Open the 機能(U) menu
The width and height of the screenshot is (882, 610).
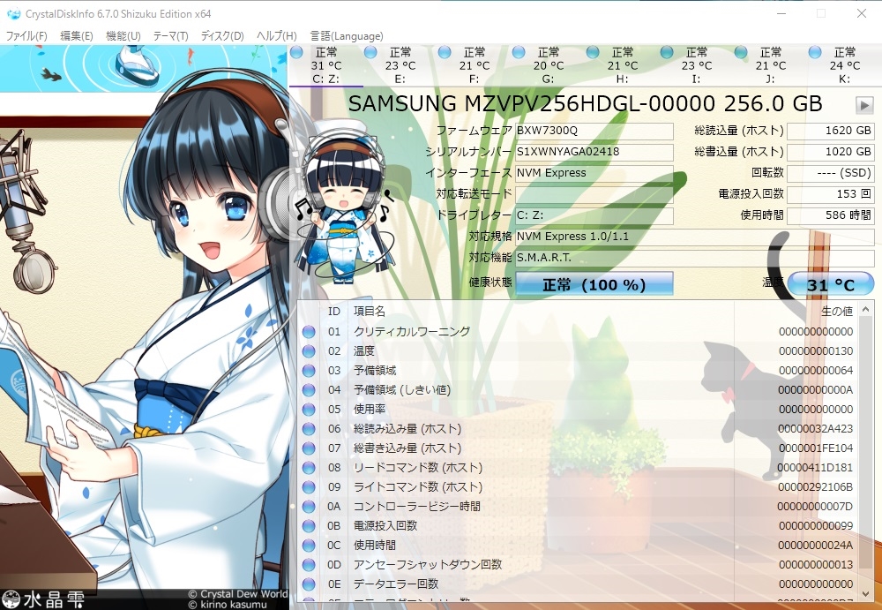(x=123, y=36)
